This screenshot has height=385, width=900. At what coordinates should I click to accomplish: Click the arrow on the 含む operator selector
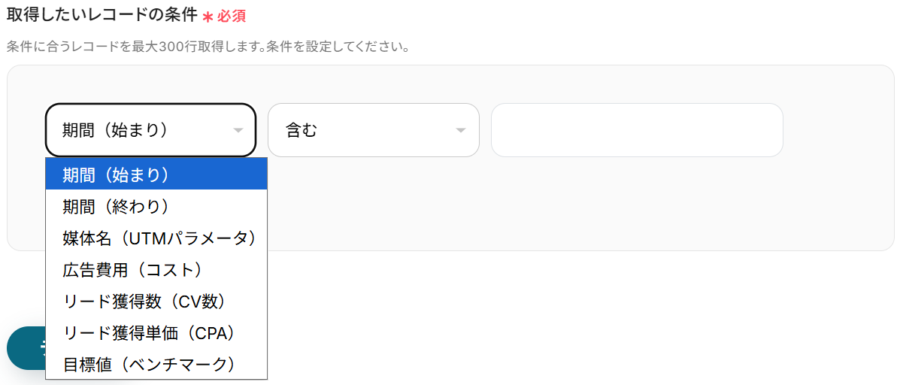(x=460, y=131)
